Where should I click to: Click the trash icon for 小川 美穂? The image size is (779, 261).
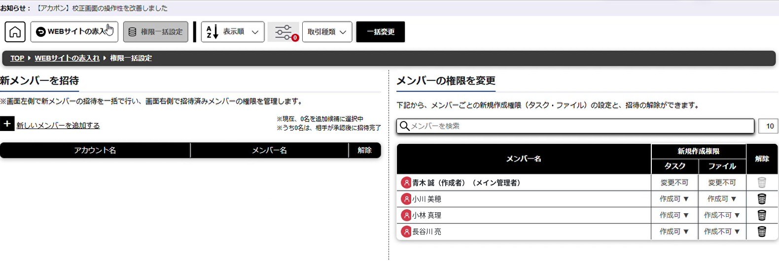[762, 199]
